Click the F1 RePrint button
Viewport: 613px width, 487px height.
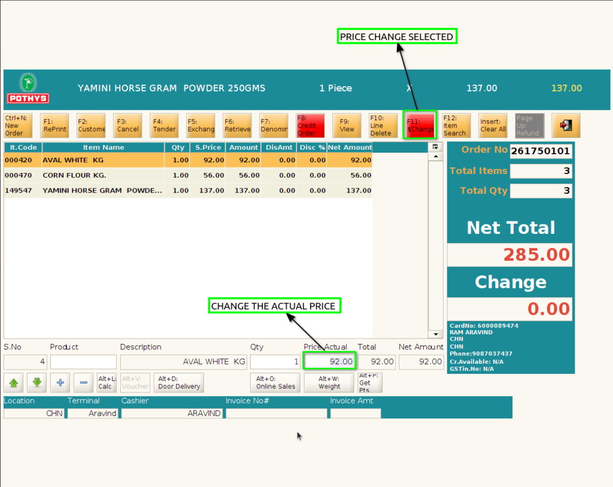[x=54, y=126]
